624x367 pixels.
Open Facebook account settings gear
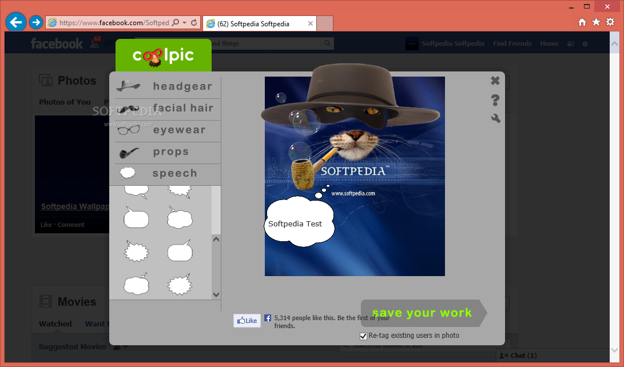(x=585, y=44)
